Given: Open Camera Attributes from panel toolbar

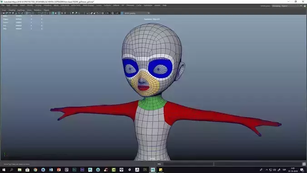Looking at the screenshot, I should (10, 13).
